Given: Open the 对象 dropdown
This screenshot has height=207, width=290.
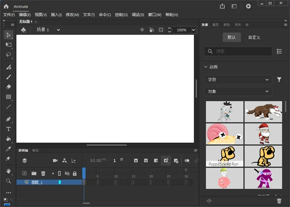Looking at the screenshot, I should click(x=238, y=91).
